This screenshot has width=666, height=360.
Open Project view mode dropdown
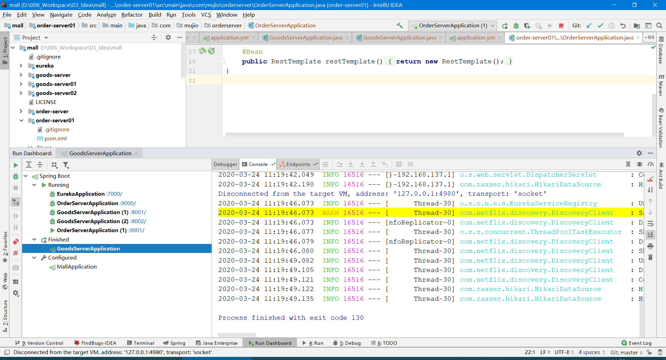(46, 37)
